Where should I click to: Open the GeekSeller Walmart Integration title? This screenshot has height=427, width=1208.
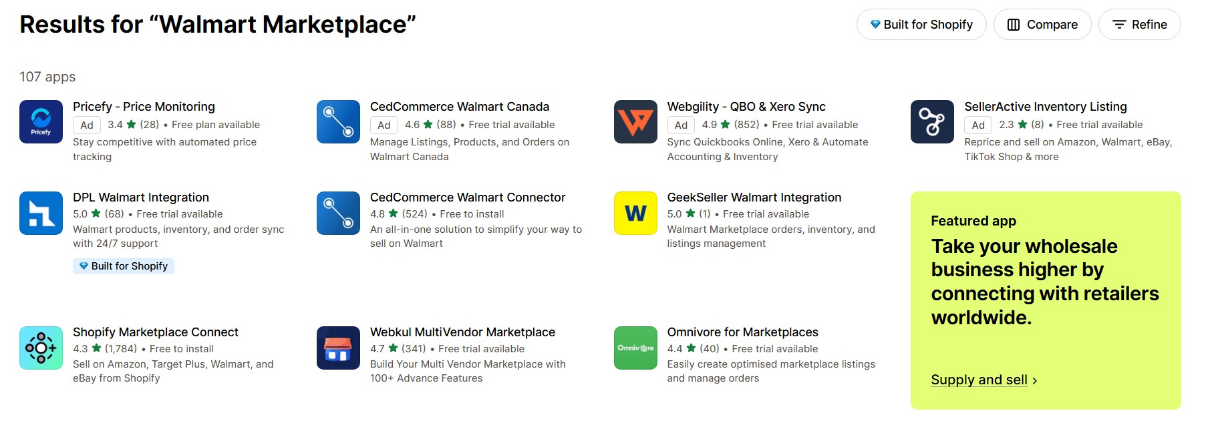pyautogui.click(x=754, y=197)
